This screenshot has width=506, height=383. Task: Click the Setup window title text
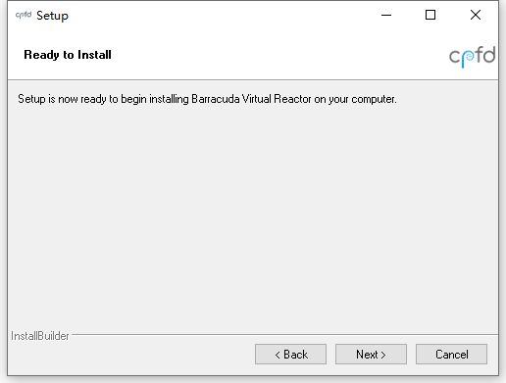[x=52, y=16]
